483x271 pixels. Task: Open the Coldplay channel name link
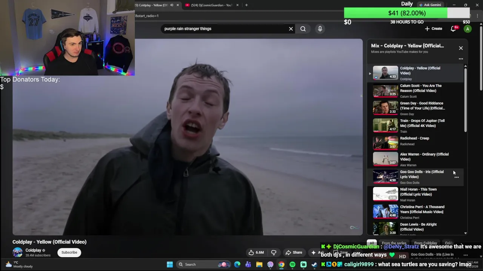click(33, 250)
